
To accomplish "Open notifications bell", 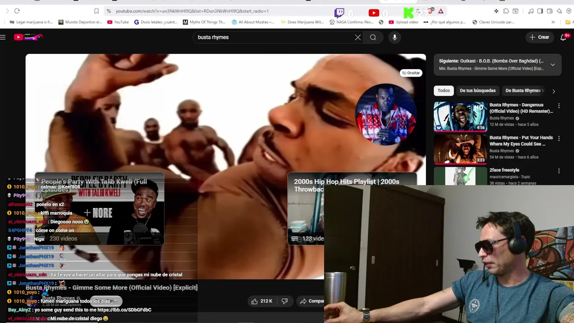I will [x=563, y=37].
